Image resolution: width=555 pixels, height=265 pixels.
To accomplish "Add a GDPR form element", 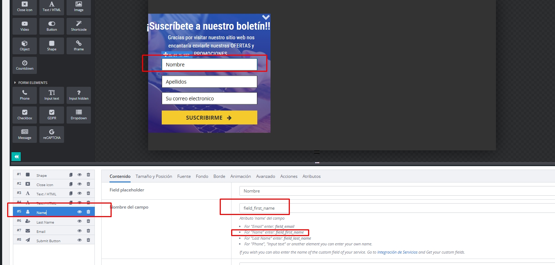I will tap(52, 115).
